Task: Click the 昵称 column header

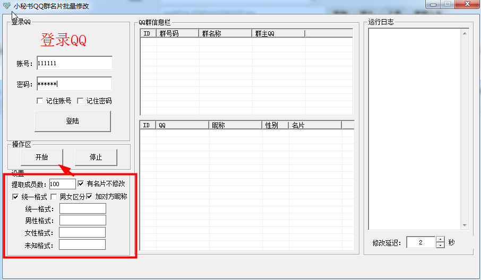Action: [x=236, y=125]
